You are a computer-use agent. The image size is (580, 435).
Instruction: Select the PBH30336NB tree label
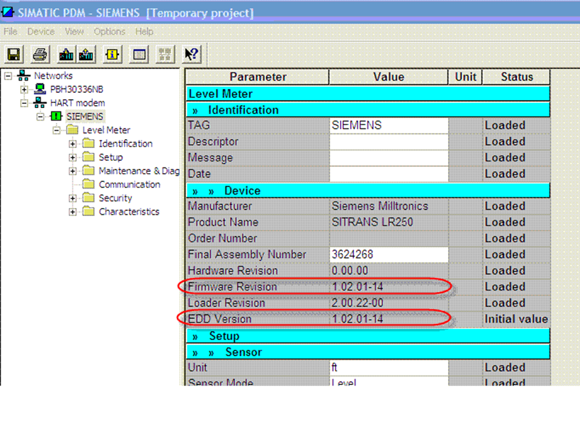(x=77, y=89)
